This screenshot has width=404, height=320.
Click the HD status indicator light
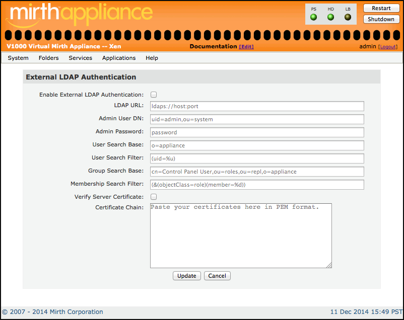tap(330, 17)
